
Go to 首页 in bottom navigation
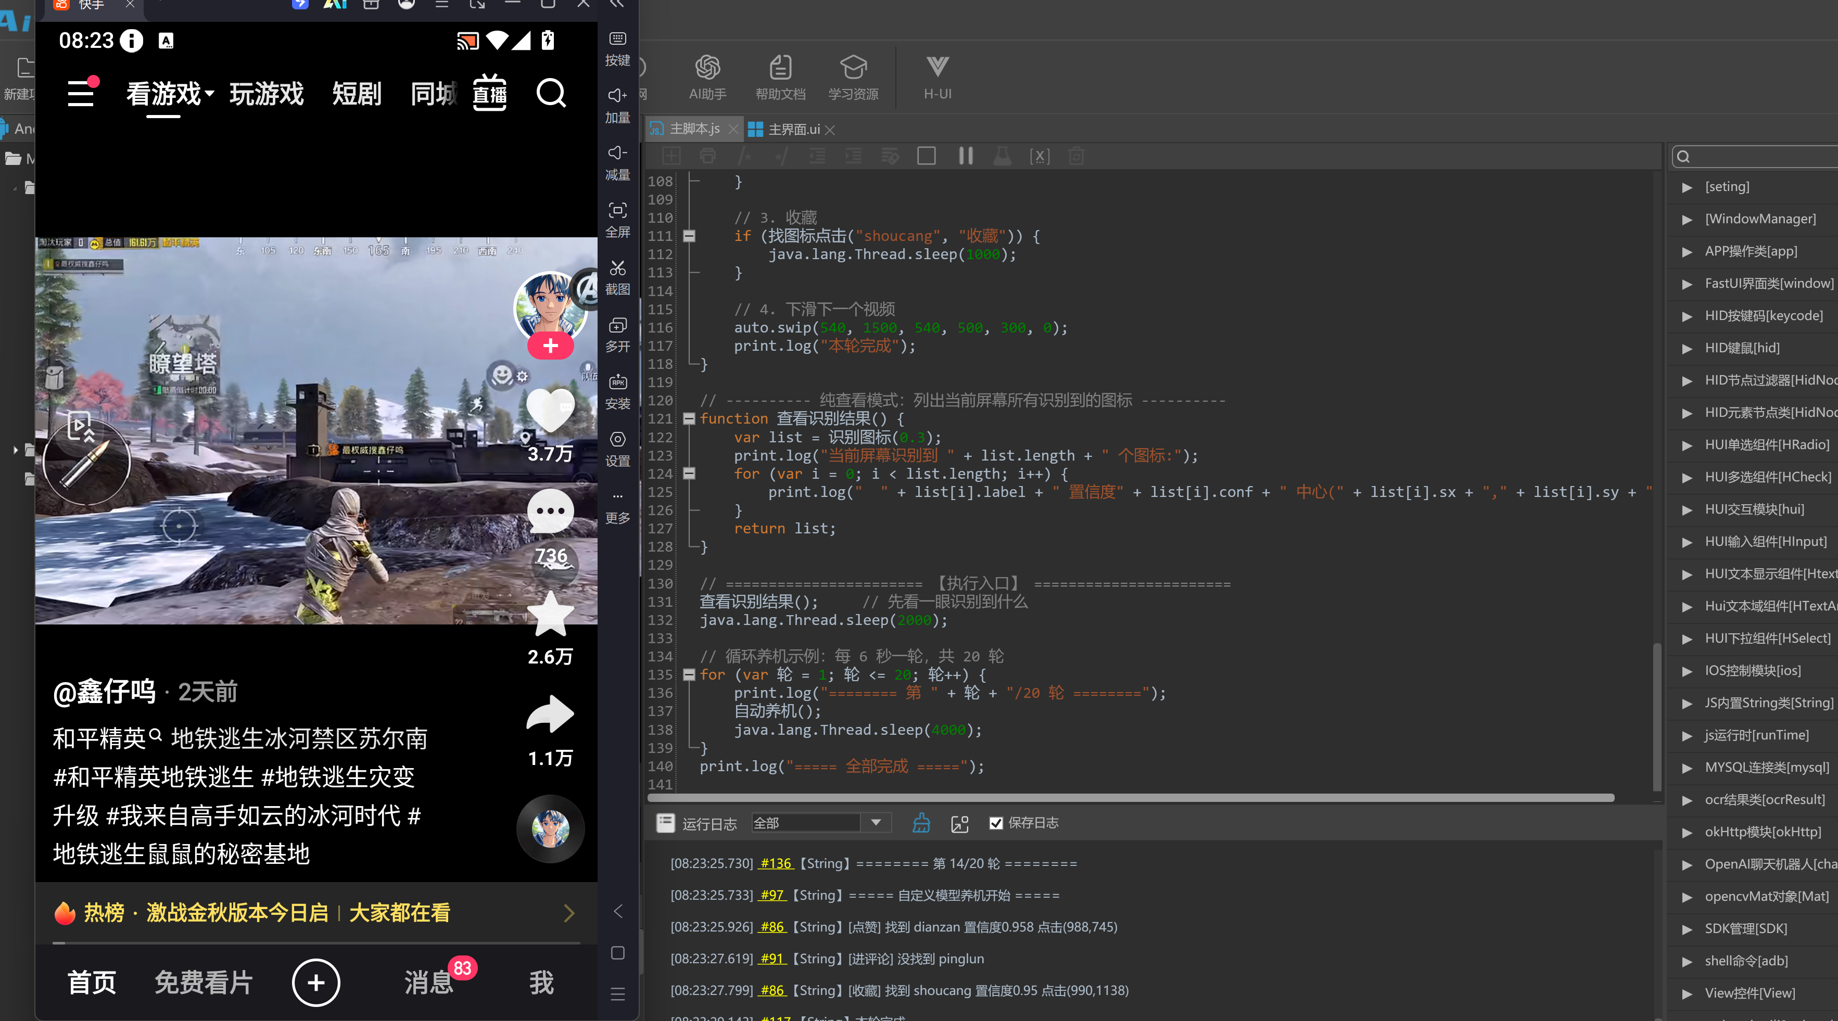[x=92, y=982]
